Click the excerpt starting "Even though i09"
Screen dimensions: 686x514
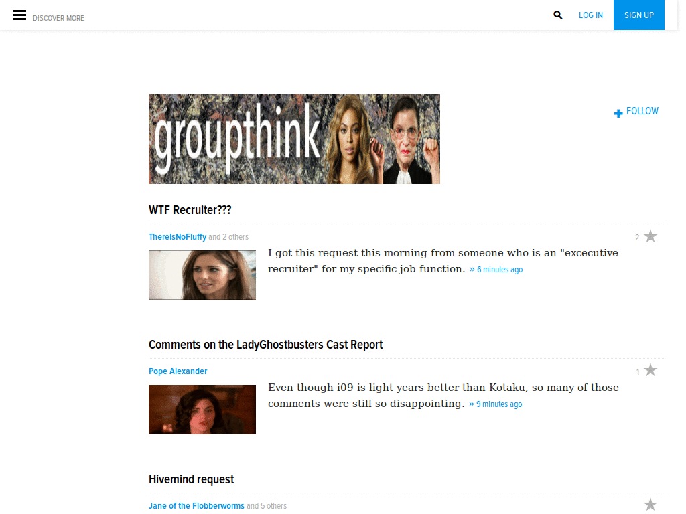443,396
